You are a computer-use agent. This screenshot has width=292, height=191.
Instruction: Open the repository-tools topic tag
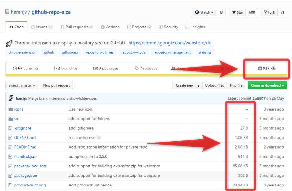133,52
